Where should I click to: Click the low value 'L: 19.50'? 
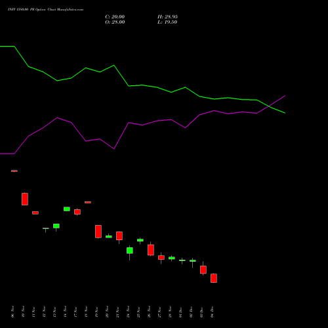click(167, 22)
